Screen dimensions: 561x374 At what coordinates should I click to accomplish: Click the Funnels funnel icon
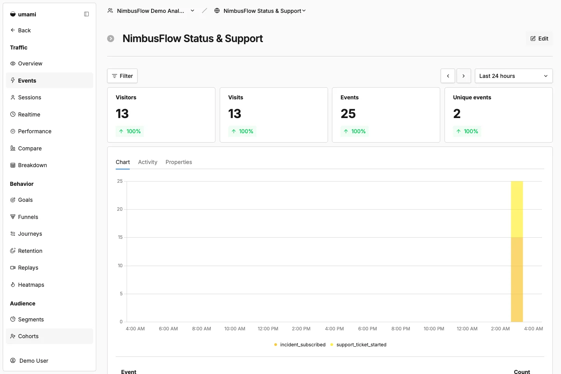coord(13,217)
